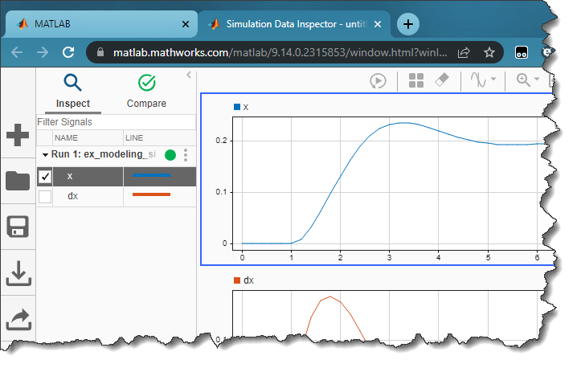Click the replay playback icon in toolbar
The height and width of the screenshot is (368, 577).
[378, 80]
